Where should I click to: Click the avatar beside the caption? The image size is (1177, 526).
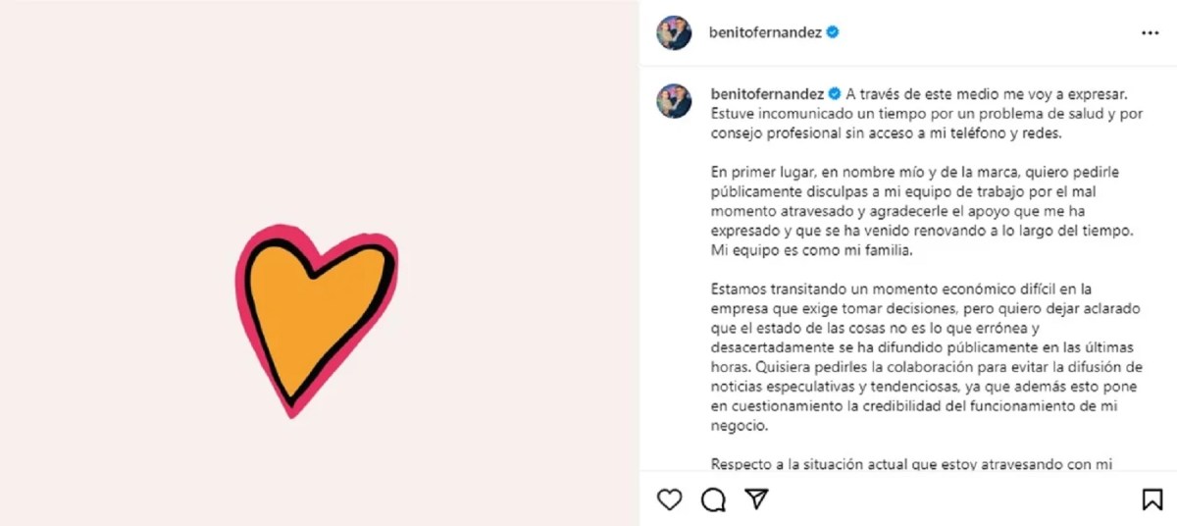(674, 100)
